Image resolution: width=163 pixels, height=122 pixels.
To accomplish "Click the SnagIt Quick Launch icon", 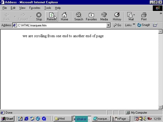I will [x=38, y=119].
